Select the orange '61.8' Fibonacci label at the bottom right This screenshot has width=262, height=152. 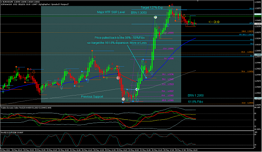(247, 103)
